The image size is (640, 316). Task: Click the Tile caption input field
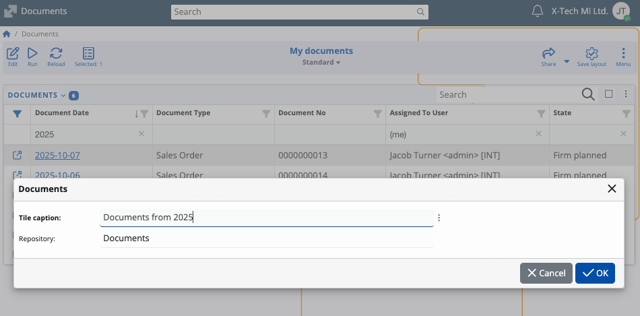[x=266, y=218]
